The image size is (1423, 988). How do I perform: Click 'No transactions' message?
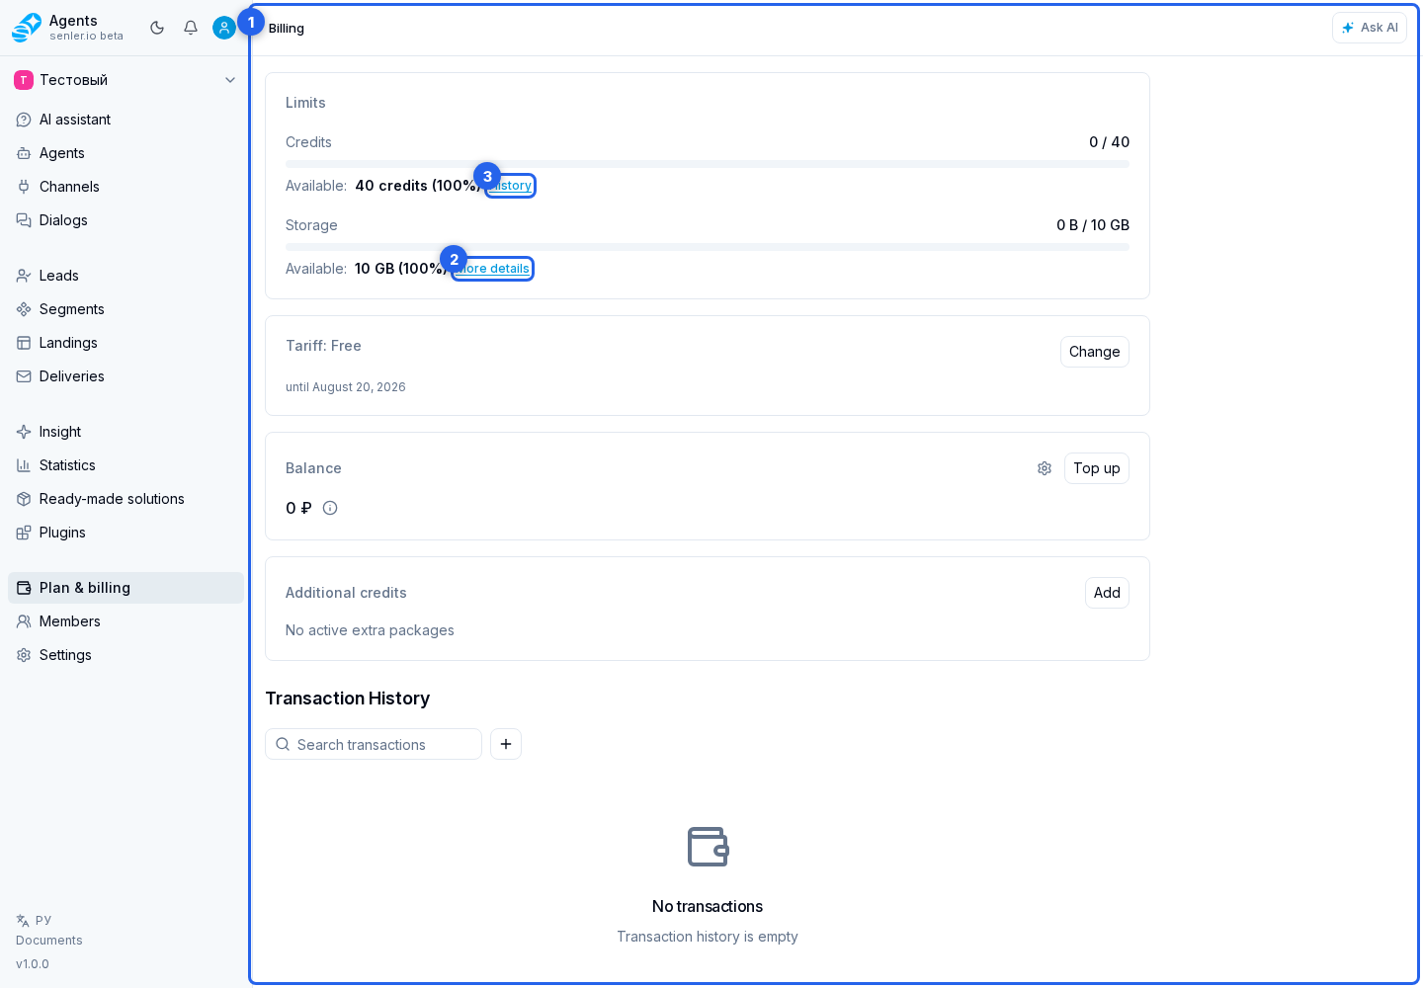click(708, 907)
